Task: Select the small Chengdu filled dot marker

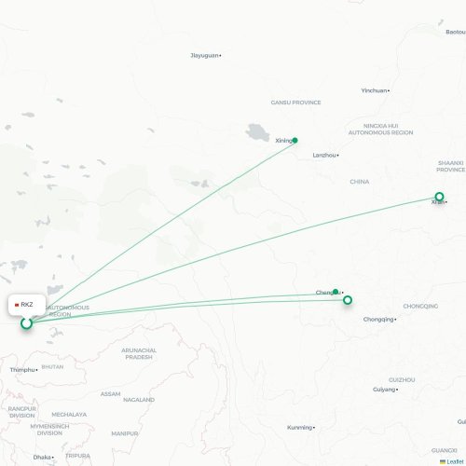Action: (x=336, y=292)
